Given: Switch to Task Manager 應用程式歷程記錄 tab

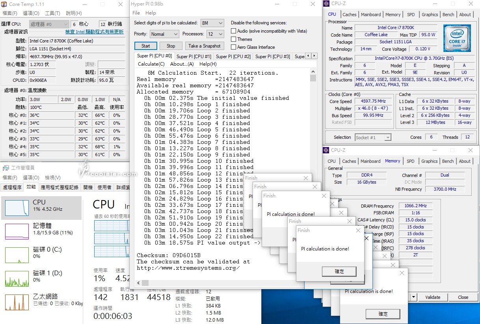Looking at the screenshot, I should click(x=60, y=187).
